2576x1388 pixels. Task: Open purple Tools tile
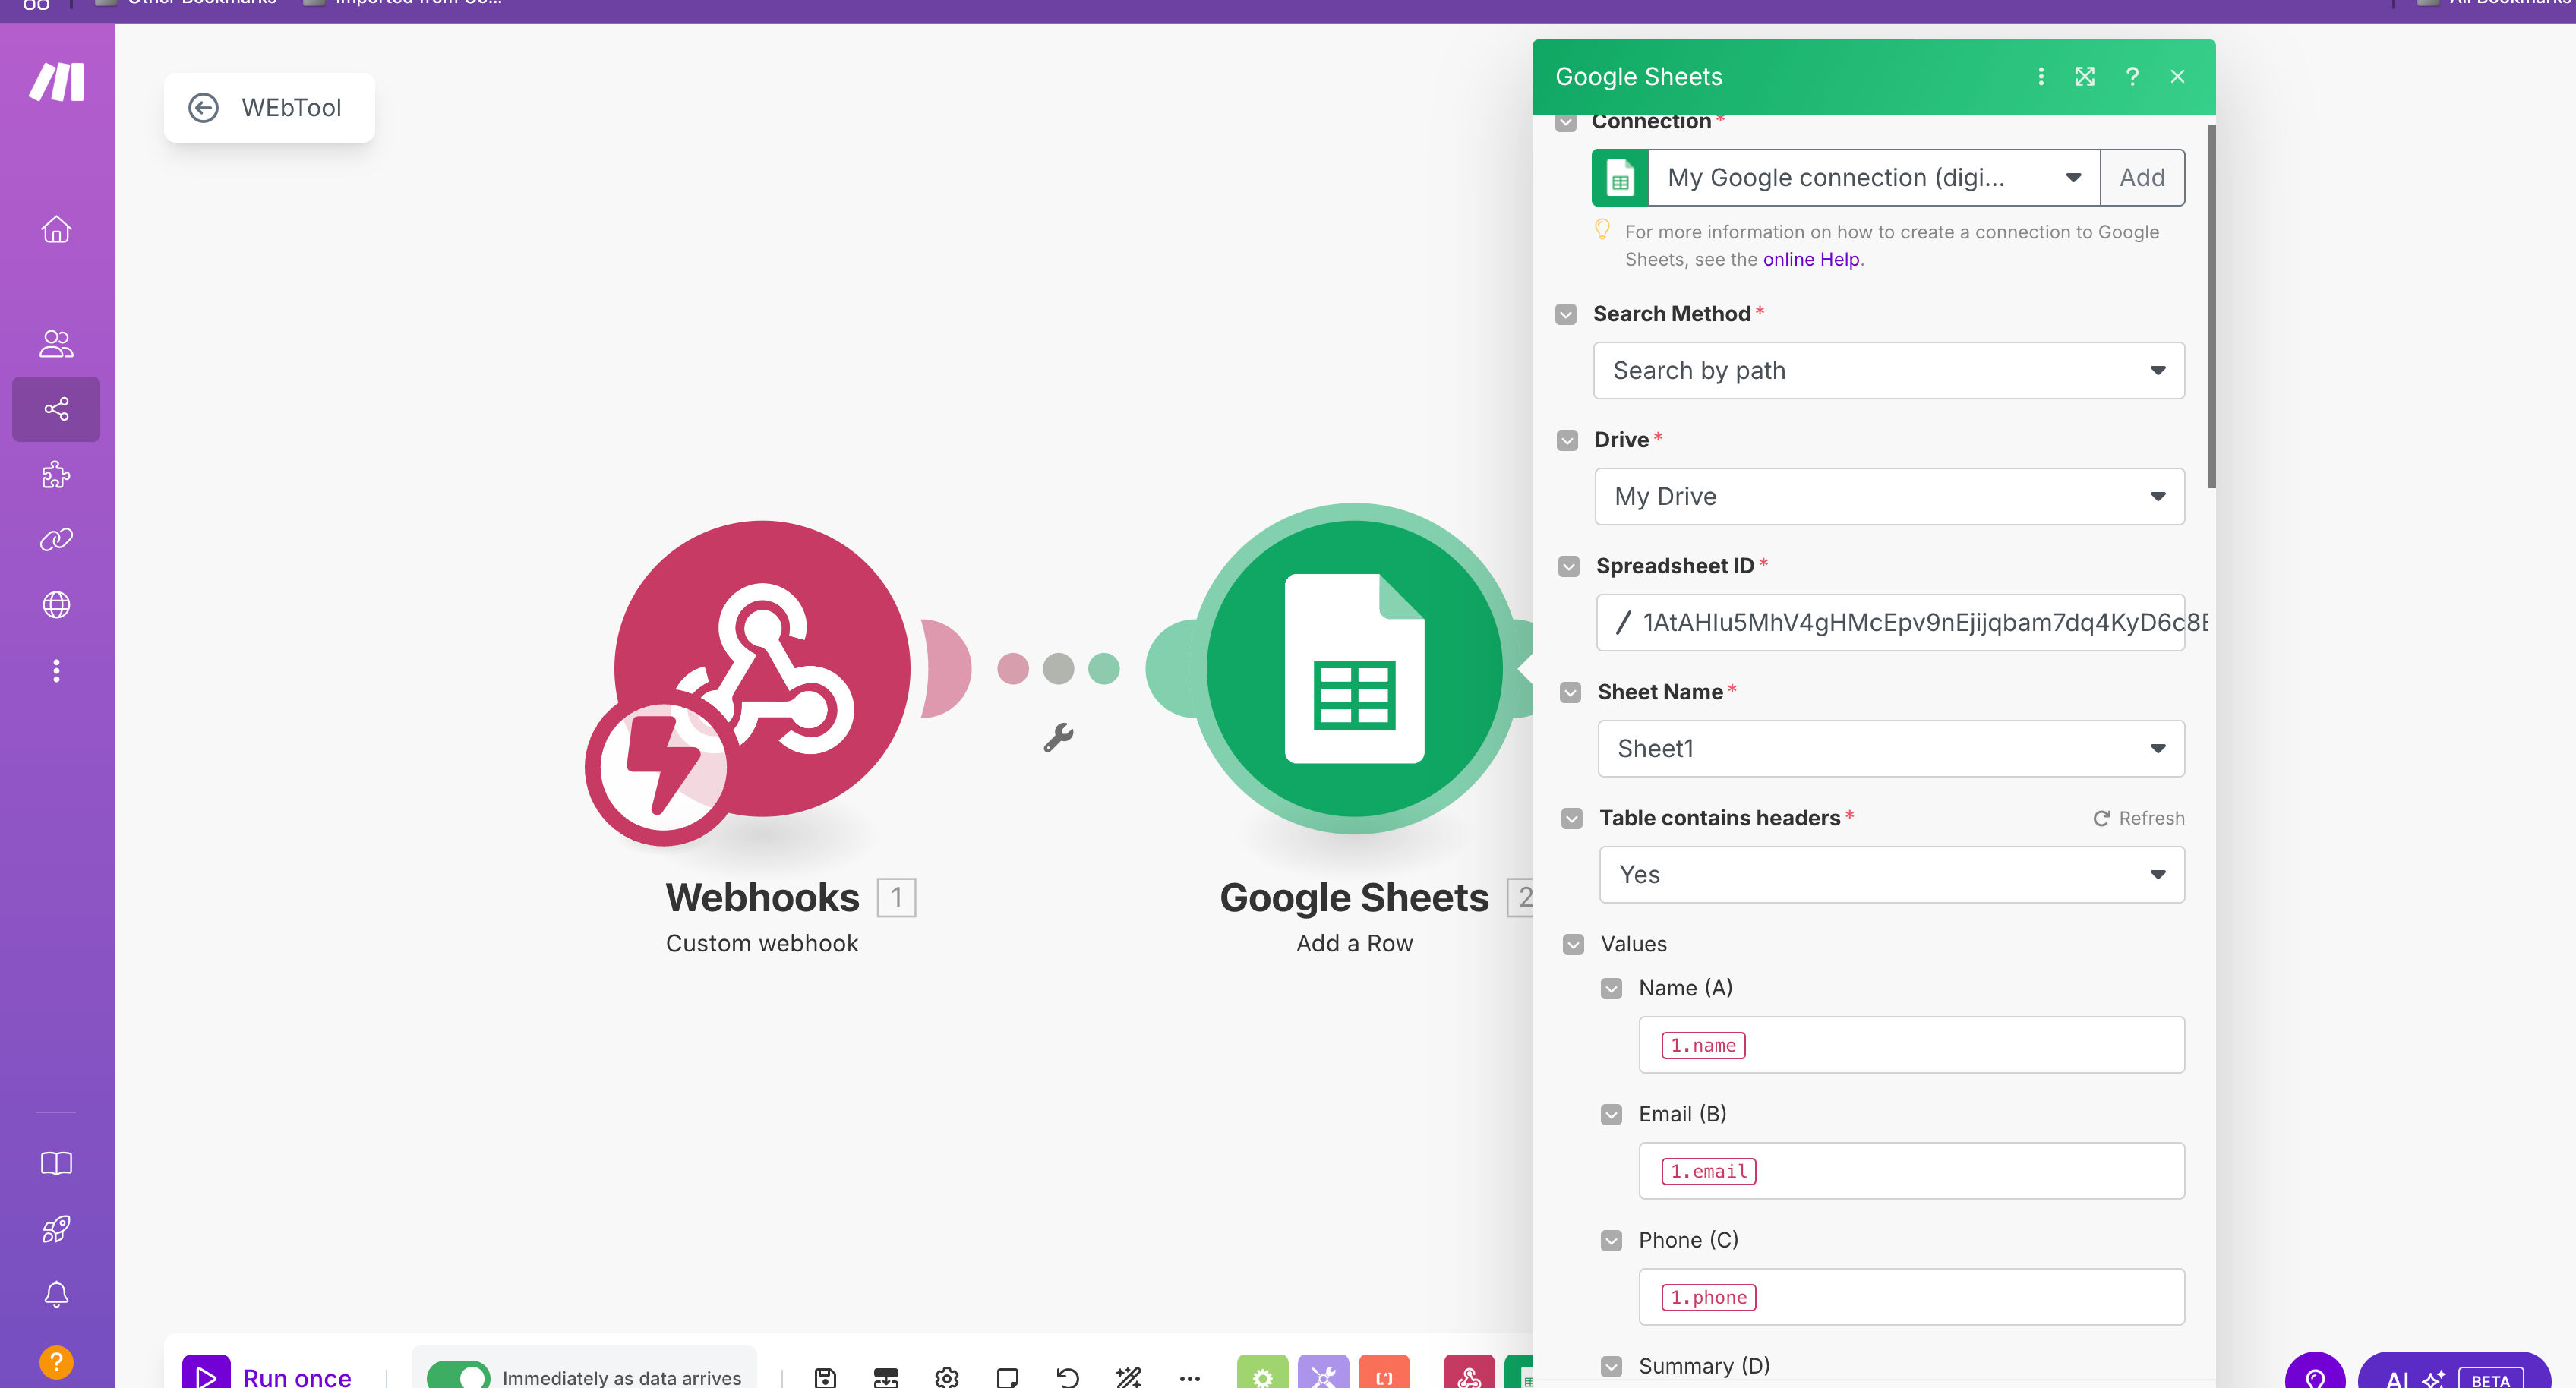pos(1323,1372)
